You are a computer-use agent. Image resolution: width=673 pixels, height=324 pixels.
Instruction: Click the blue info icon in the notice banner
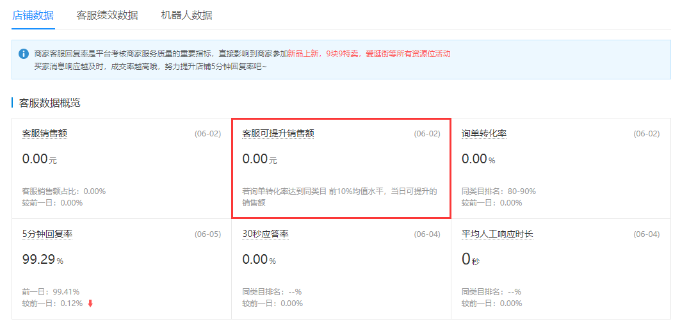24,54
